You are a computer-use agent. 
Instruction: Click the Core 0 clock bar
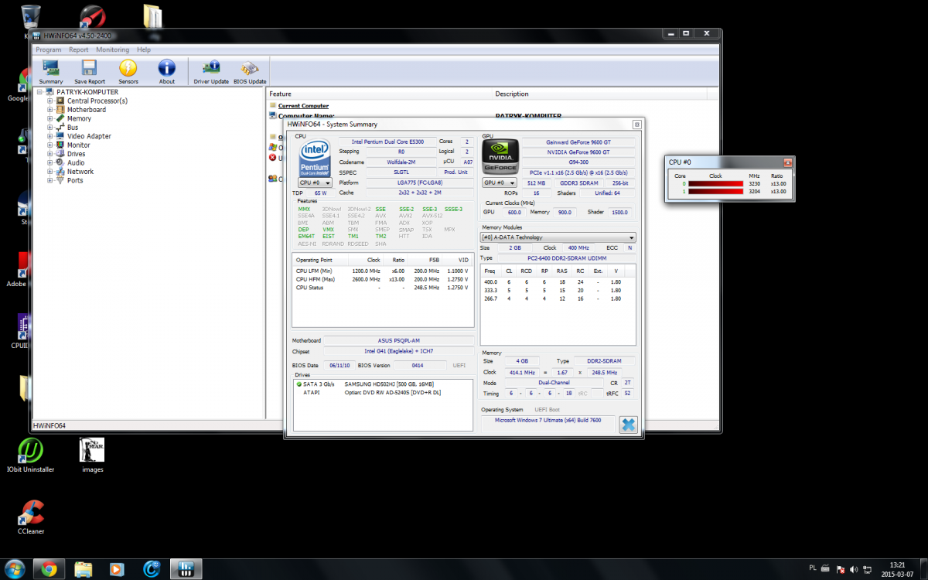pos(715,184)
